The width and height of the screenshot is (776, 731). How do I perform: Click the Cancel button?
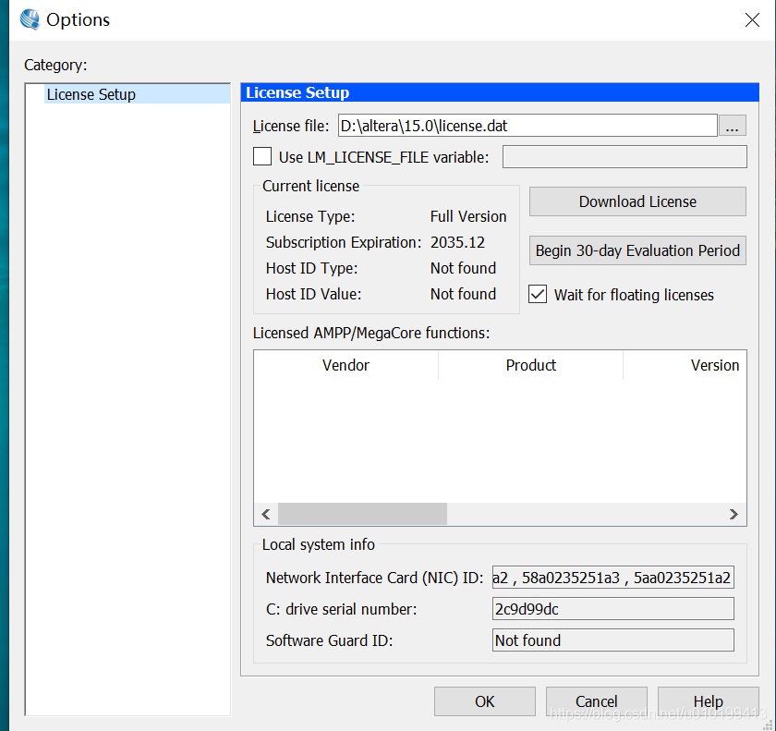tap(597, 701)
